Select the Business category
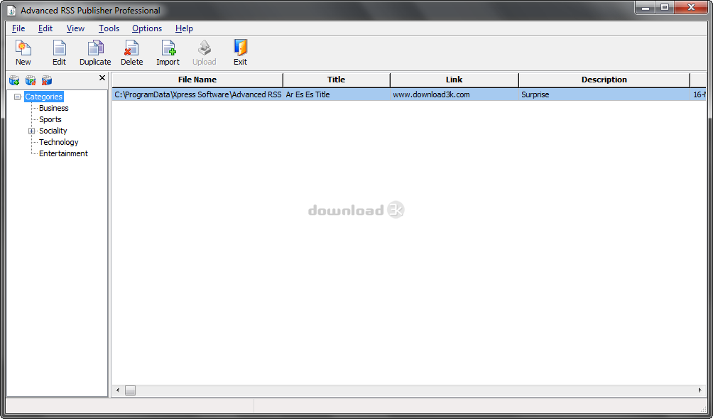Image resolution: width=713 pixels, height=419 pixels. click(54, 108)
